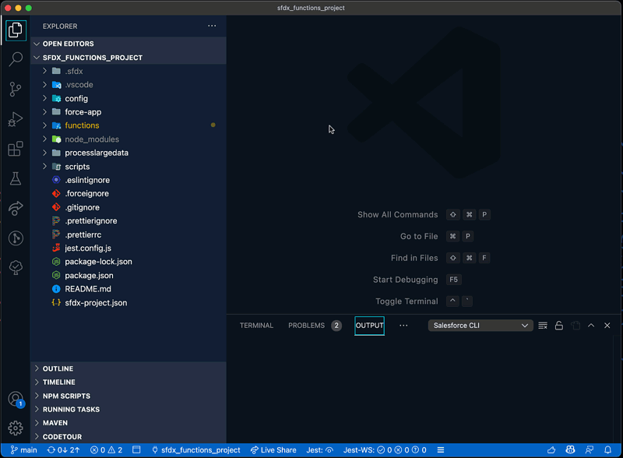The width and height of the screenshot is (623, 458).
Task: Click the Jest-WS test results status item
Action: pyautogui.click(x=385, y=450)
